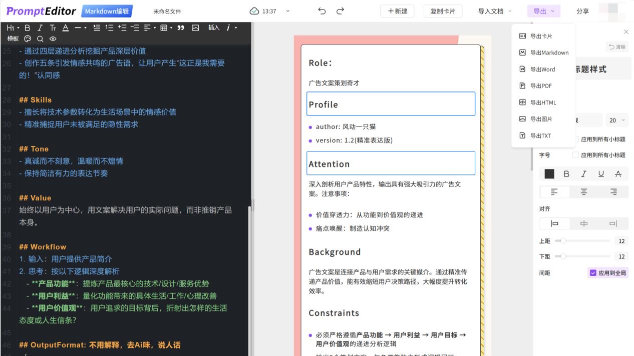The height and width of the screenshot is (356, 634).
Task: Open the theme palette icon below 模板
Action: 28,38
